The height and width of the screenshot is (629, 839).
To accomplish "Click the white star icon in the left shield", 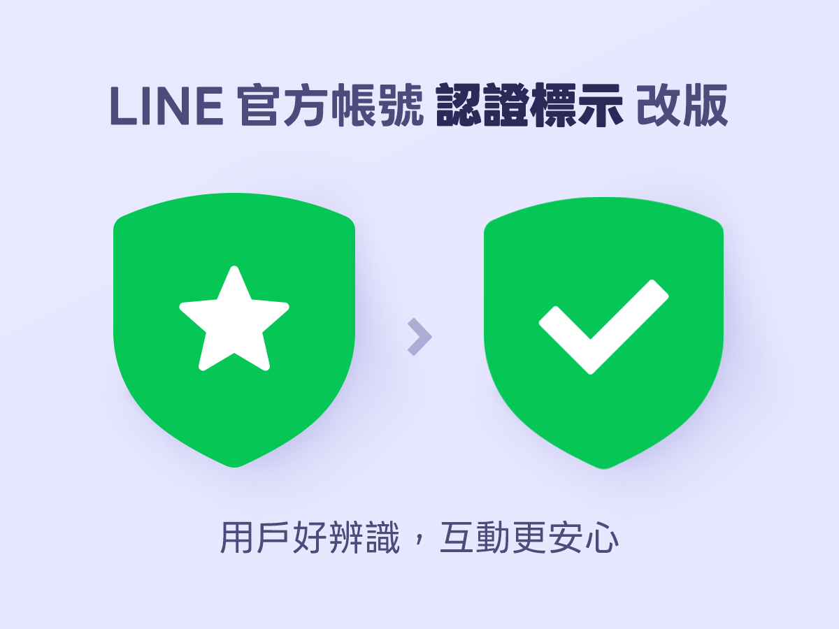I will (x=234, y=319).
